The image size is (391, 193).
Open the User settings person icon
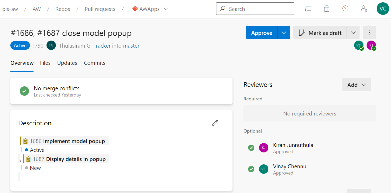(364, 9)
